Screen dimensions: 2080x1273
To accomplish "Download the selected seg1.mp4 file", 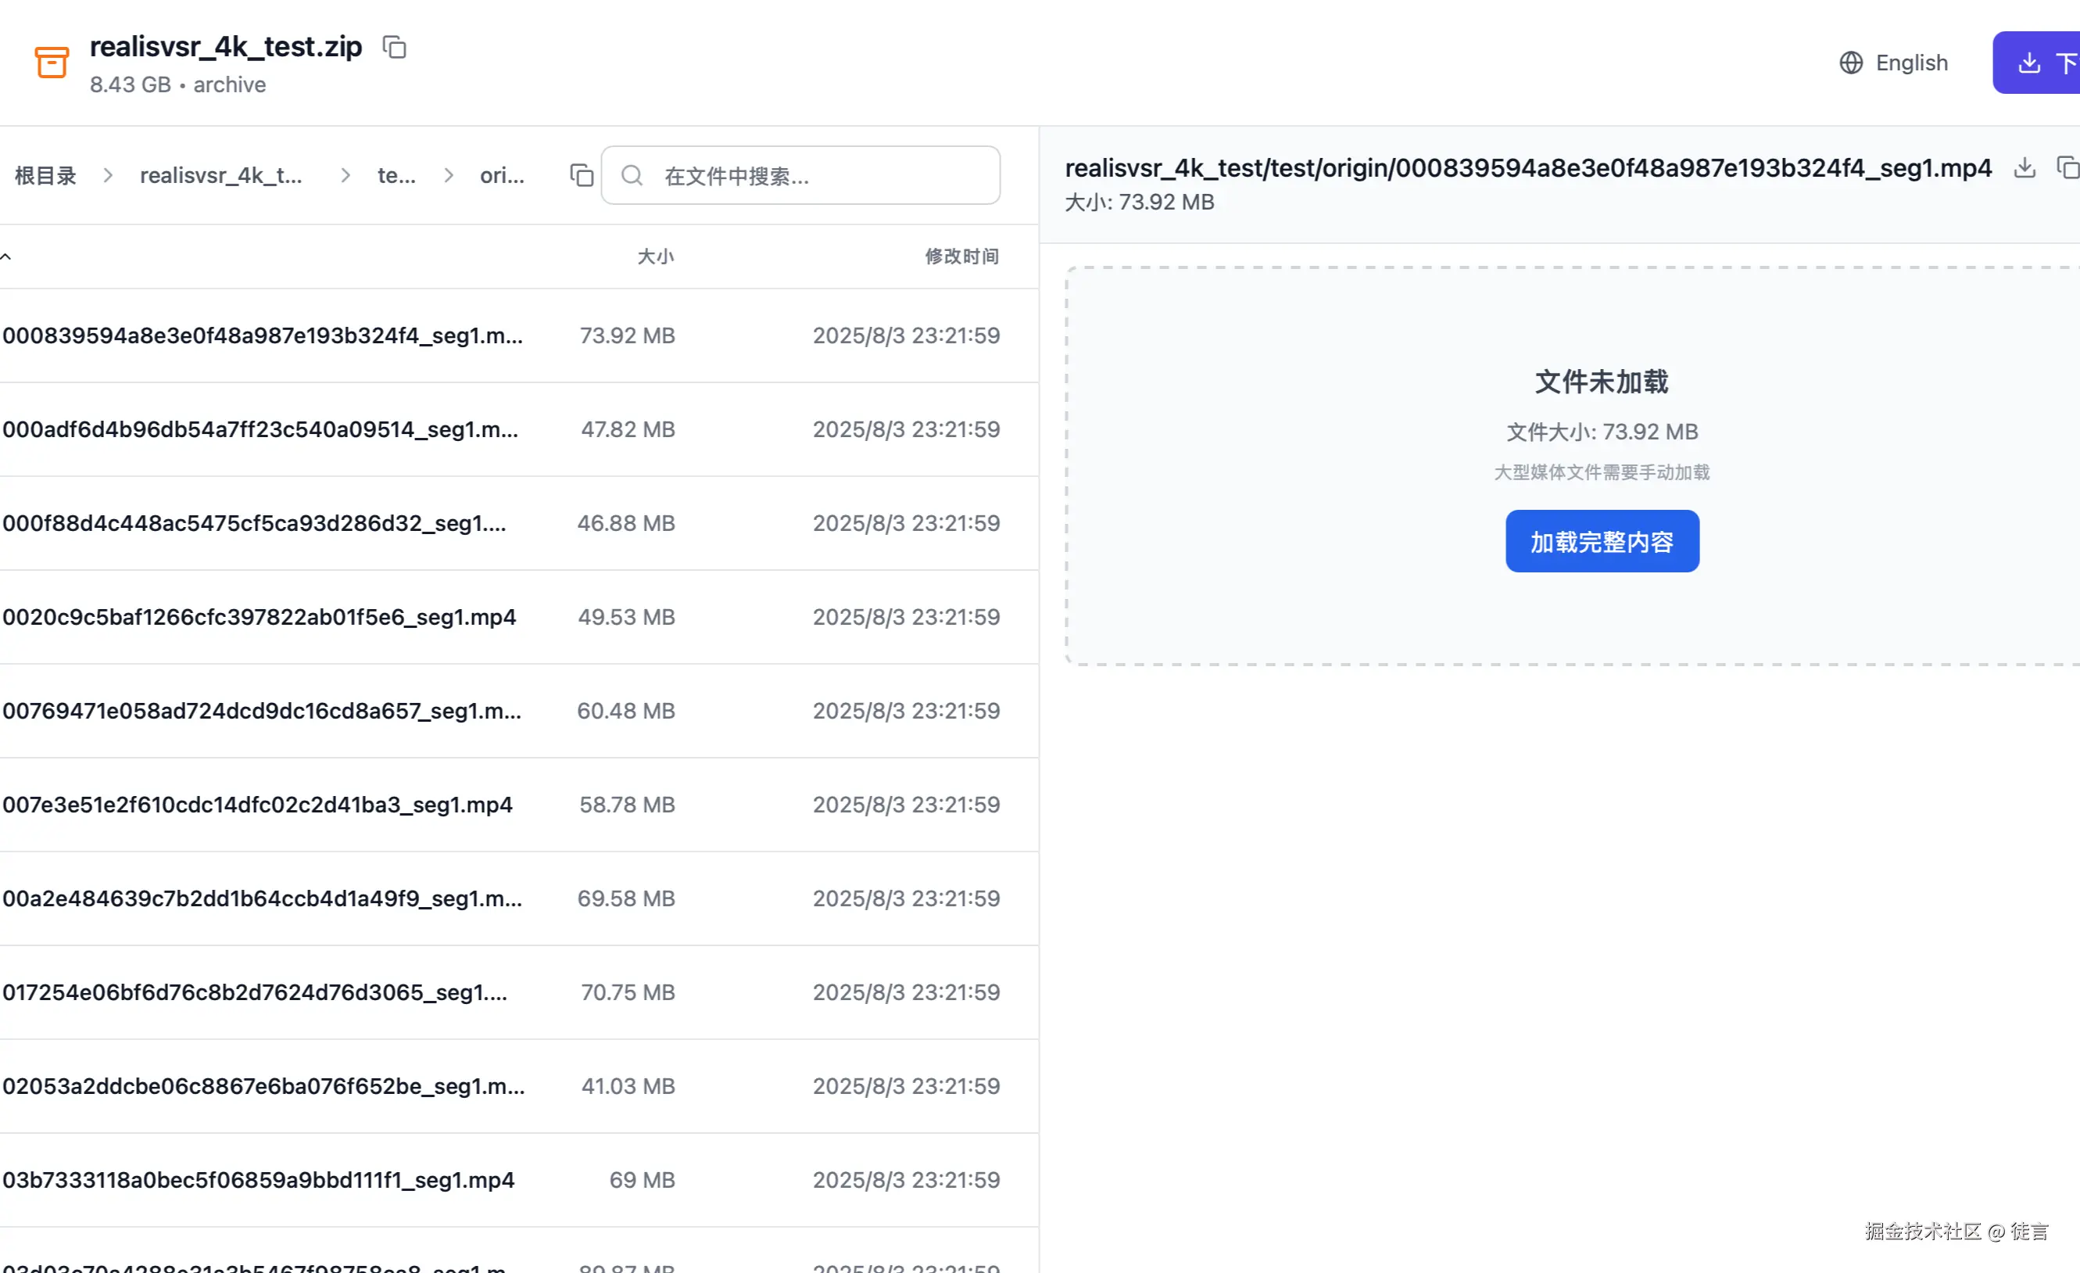I will (x=2025, y=168).
